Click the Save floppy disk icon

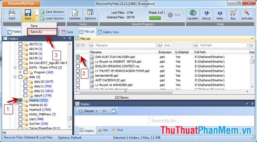click(28, 13)
